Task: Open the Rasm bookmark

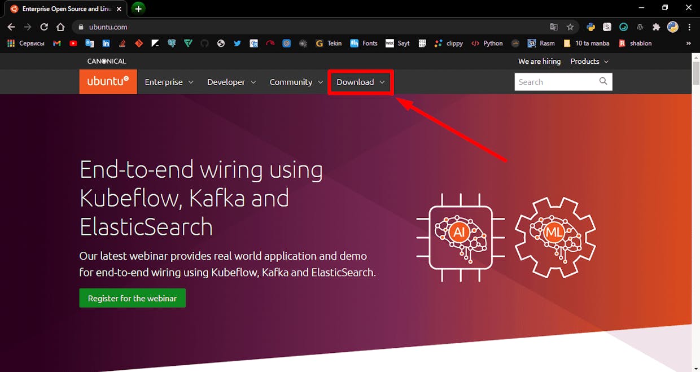Action: click(541, 43)
